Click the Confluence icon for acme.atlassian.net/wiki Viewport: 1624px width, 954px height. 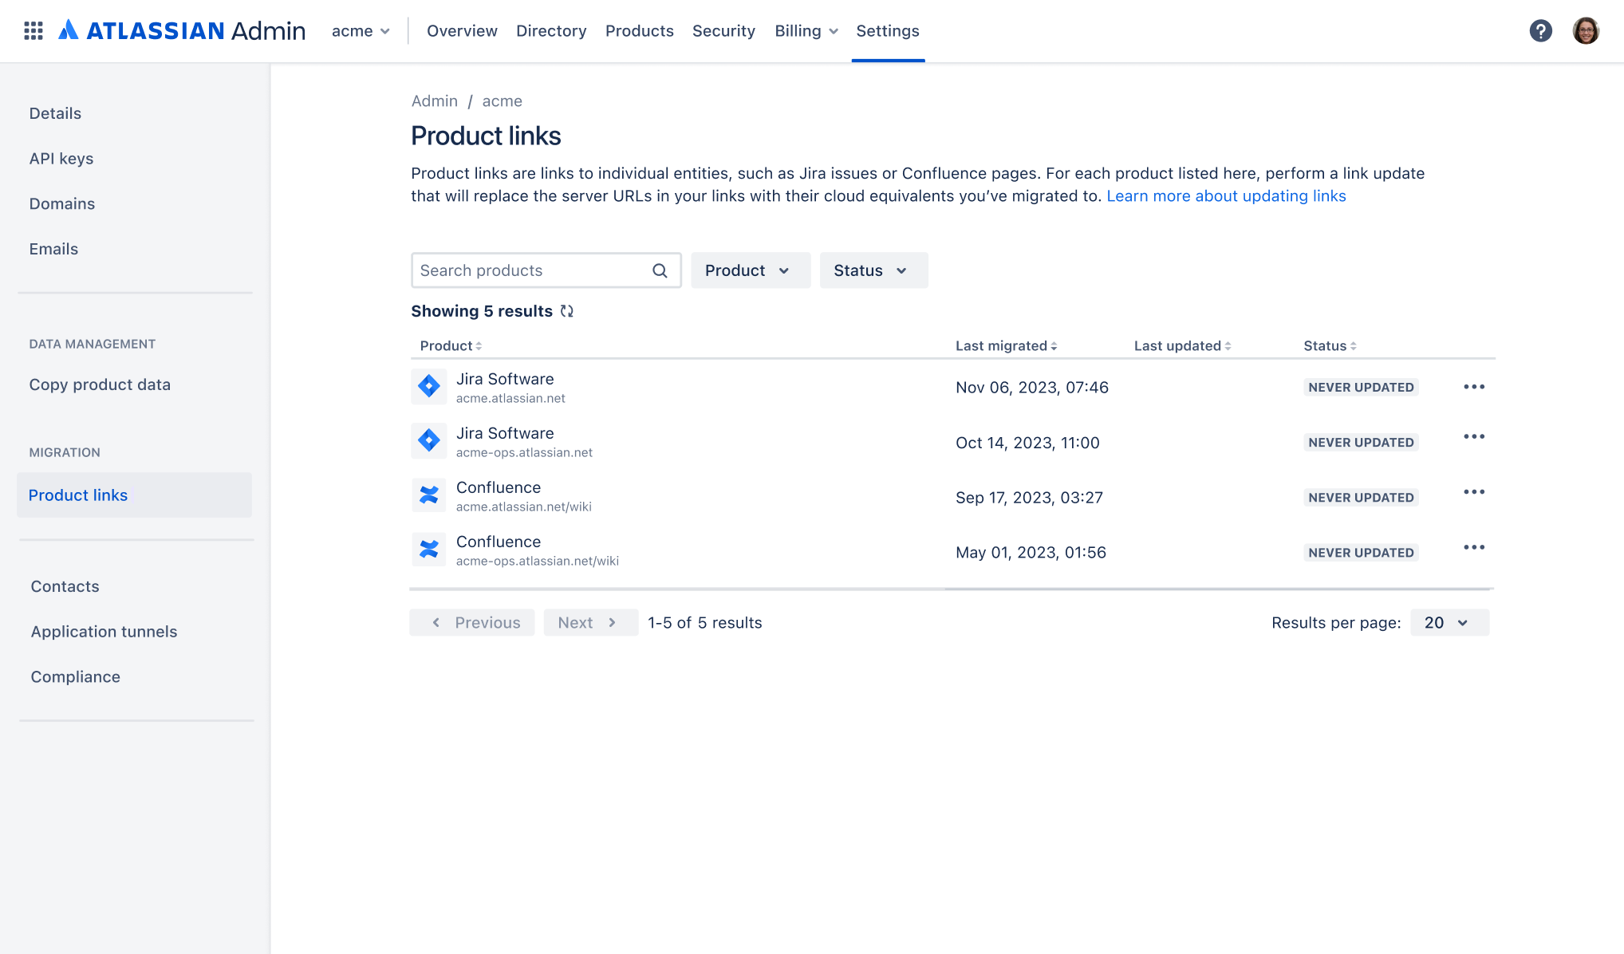[x=431, y=495]
